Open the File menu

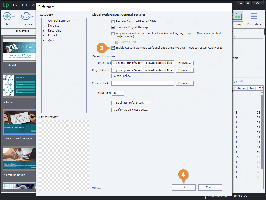pyautogui.click(x=15, y=5)
